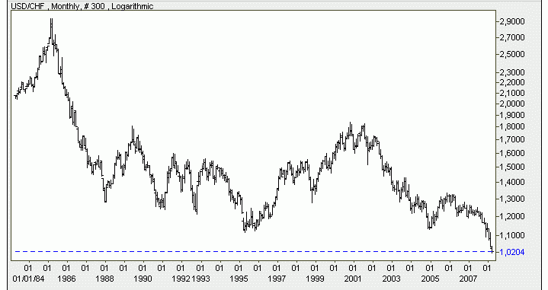
Task: Click the 2,1000 price axis label
Action: click(x=512, y=93)
